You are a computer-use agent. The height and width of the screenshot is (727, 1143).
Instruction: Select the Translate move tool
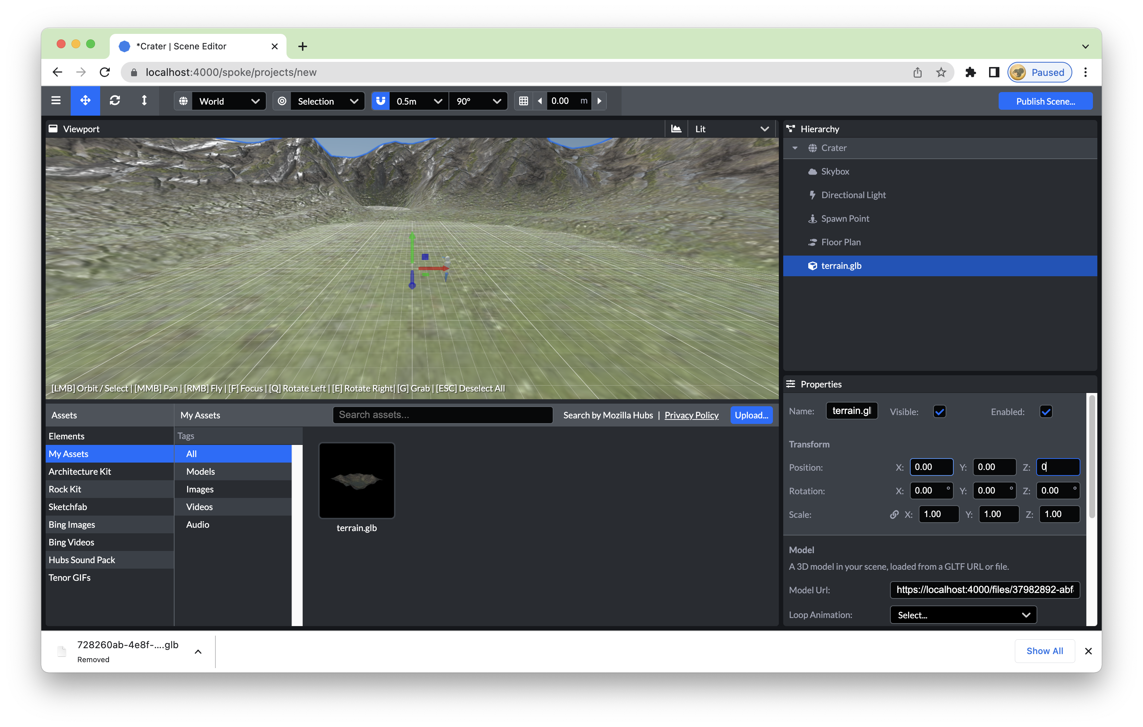[85, 101]
